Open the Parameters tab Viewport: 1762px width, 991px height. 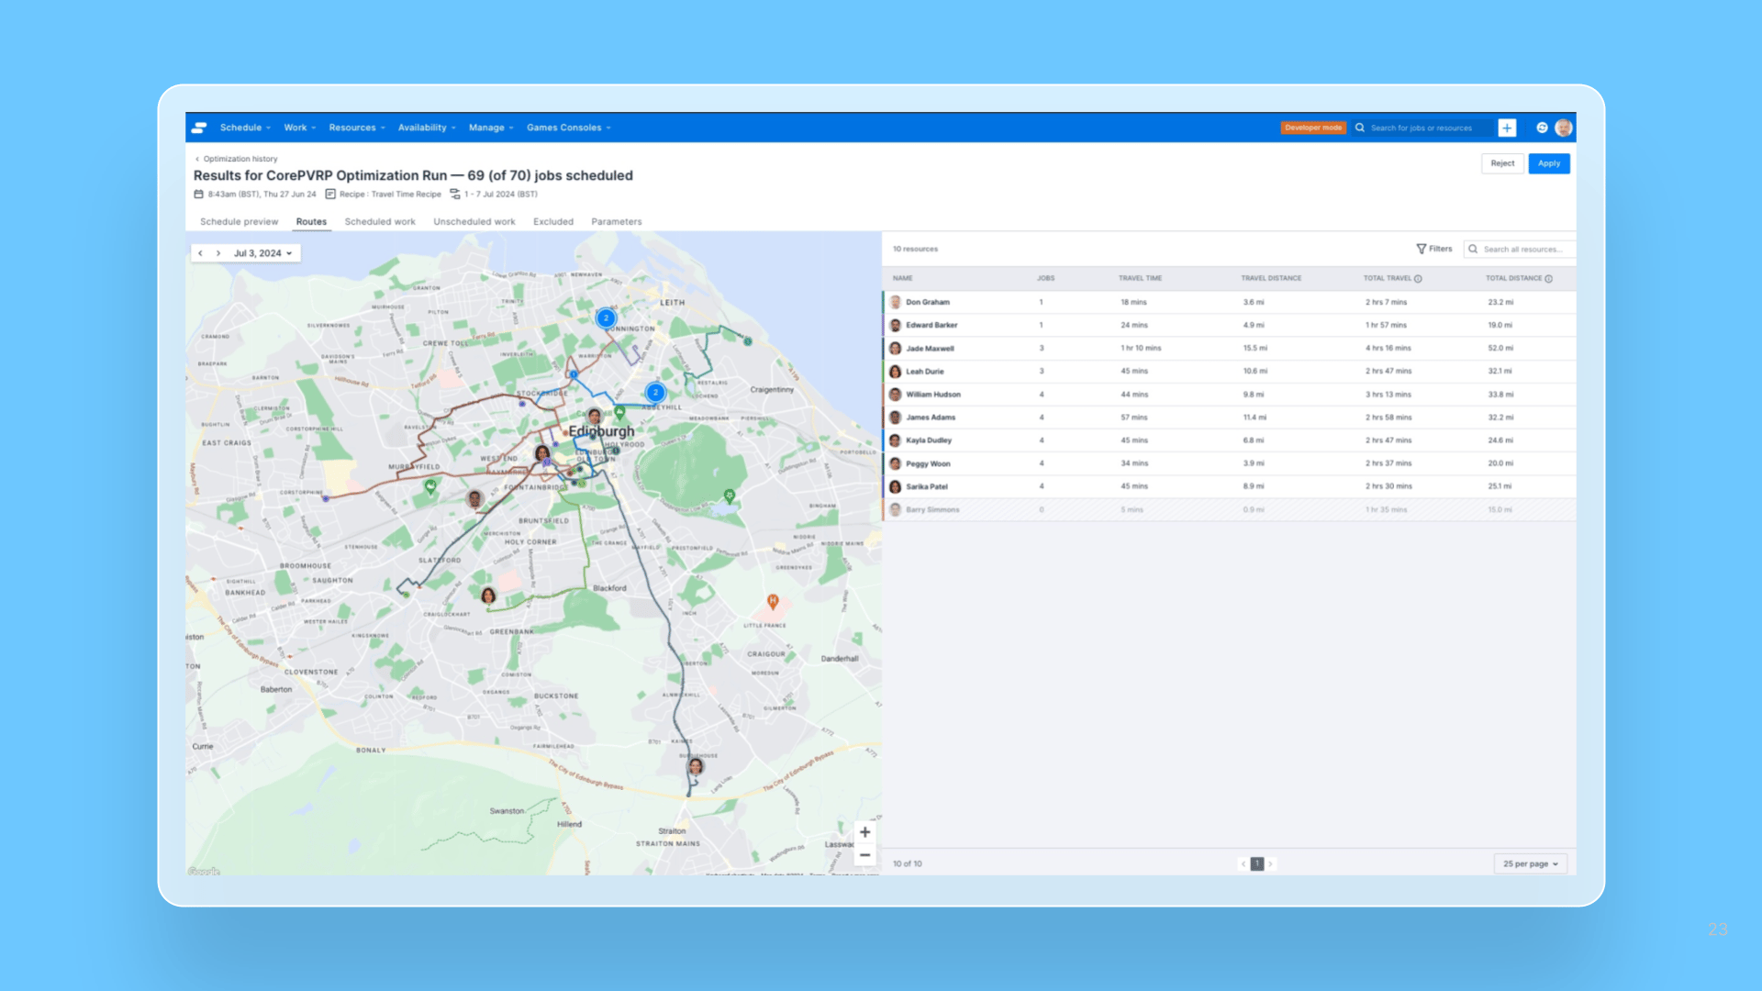tap(617, 222)
